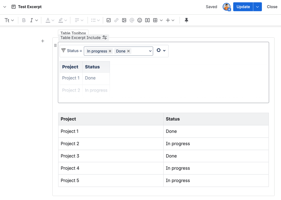
Task: Click the mention @ icon
Action: [x=132, y=20]
